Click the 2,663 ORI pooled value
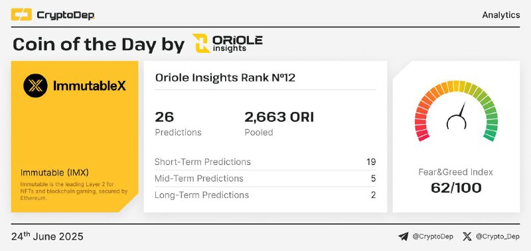The image size is (531, 251). point(279,117)
